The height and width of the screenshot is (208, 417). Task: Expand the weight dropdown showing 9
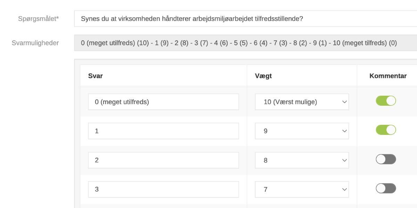point(302,131)
